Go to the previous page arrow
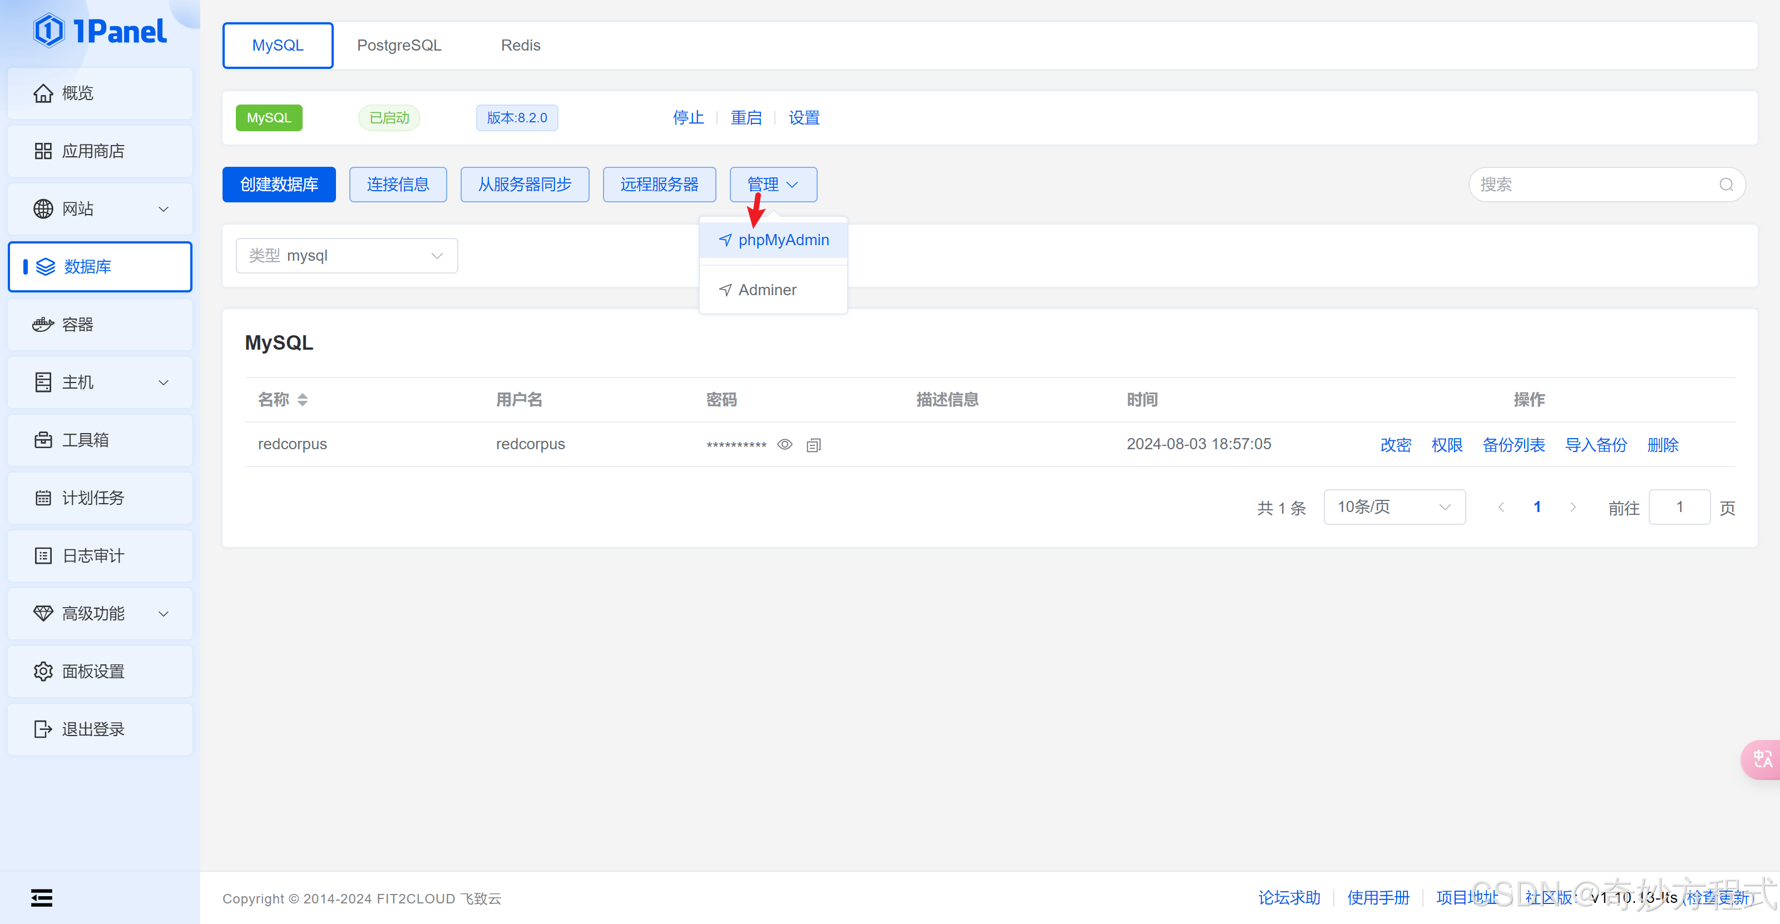The width and height of the screenshot is (1780, 924). pyautogui.click(x=1501, y=507)
